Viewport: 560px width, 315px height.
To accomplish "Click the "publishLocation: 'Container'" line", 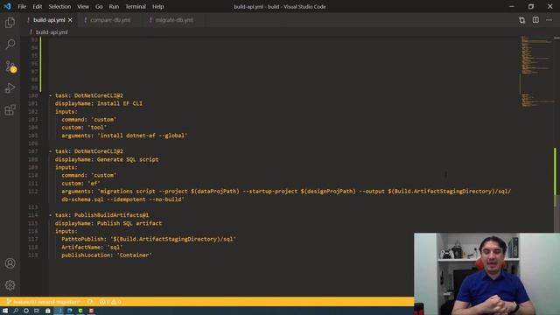I will click(107, 255).
